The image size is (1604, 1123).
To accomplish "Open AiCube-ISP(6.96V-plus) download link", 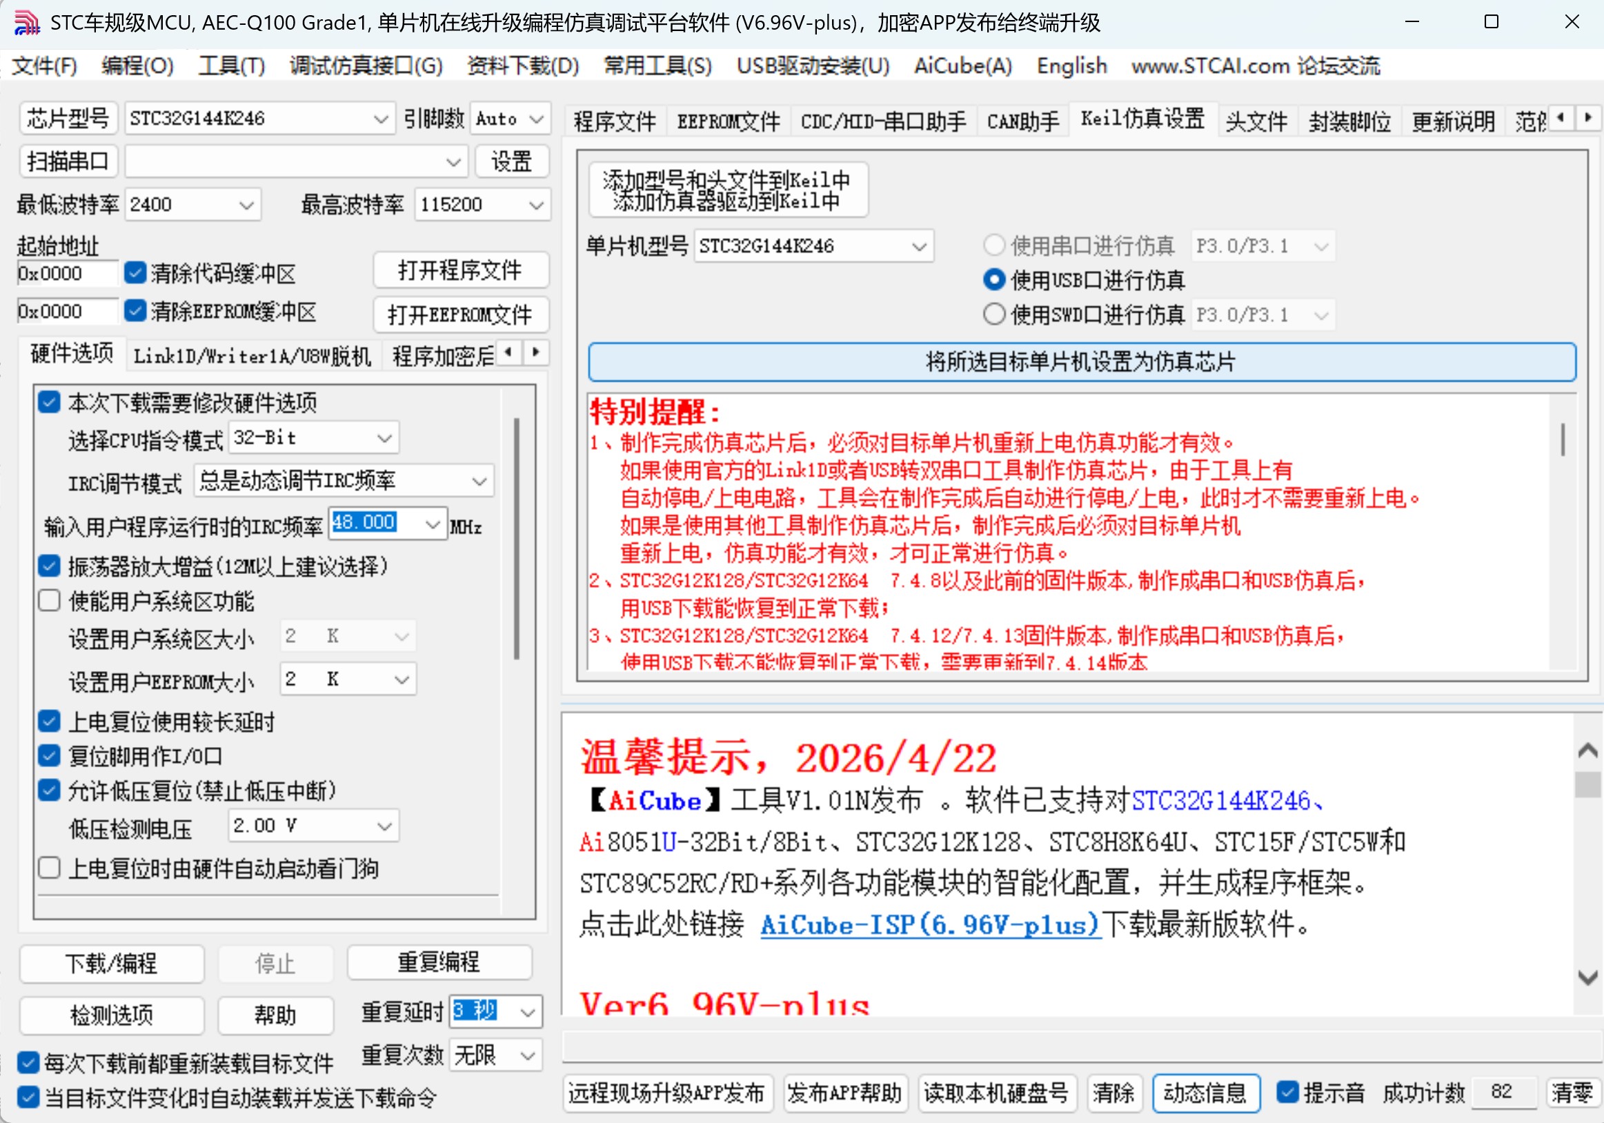I will pos(930,924).
